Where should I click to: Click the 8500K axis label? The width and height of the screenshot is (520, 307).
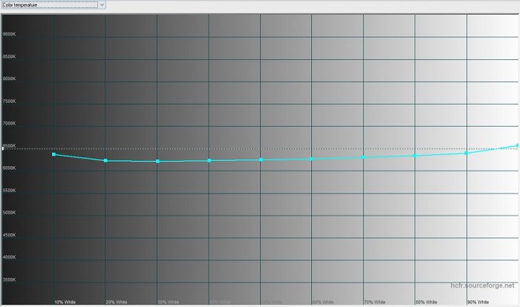9,56
